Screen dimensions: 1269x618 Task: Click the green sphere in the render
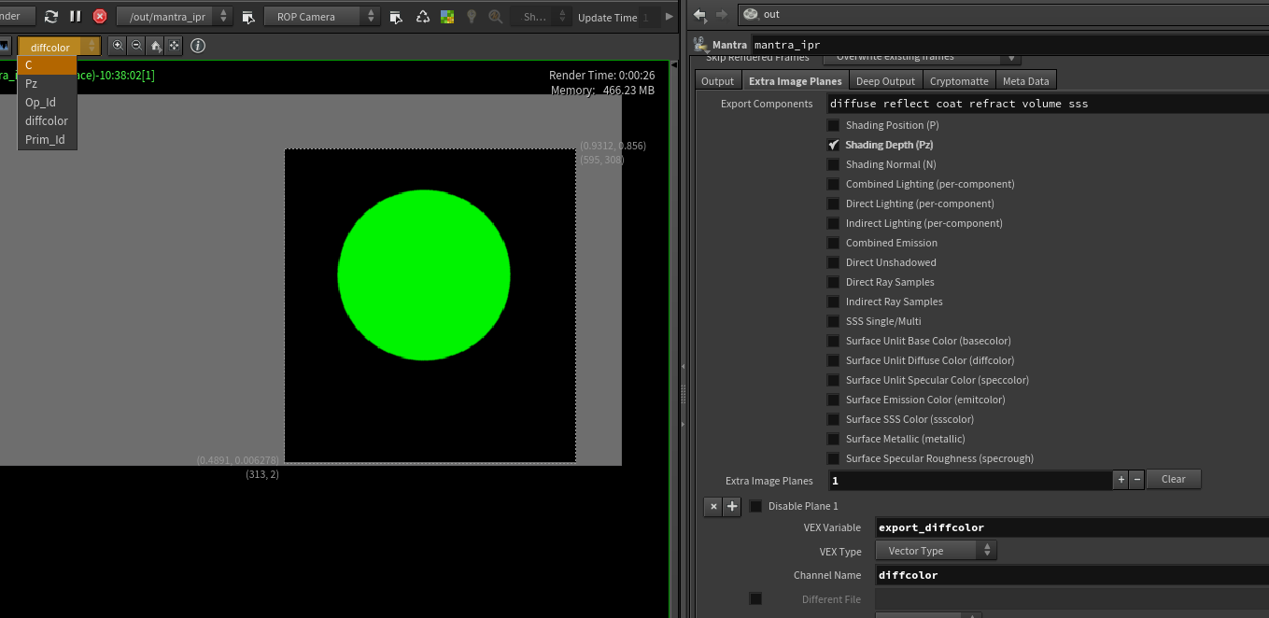click(424, 274)
